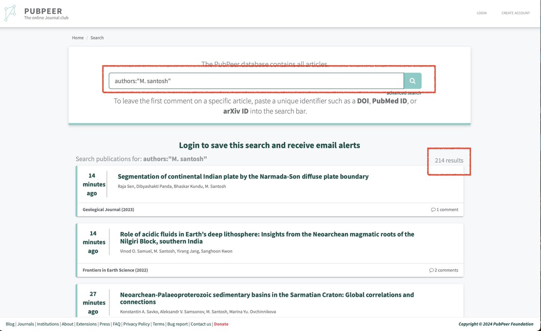Click Geological Journal (2023) label
Viewport: 541px width, 331px height.
pyautogui.click(x=108, y=210)
